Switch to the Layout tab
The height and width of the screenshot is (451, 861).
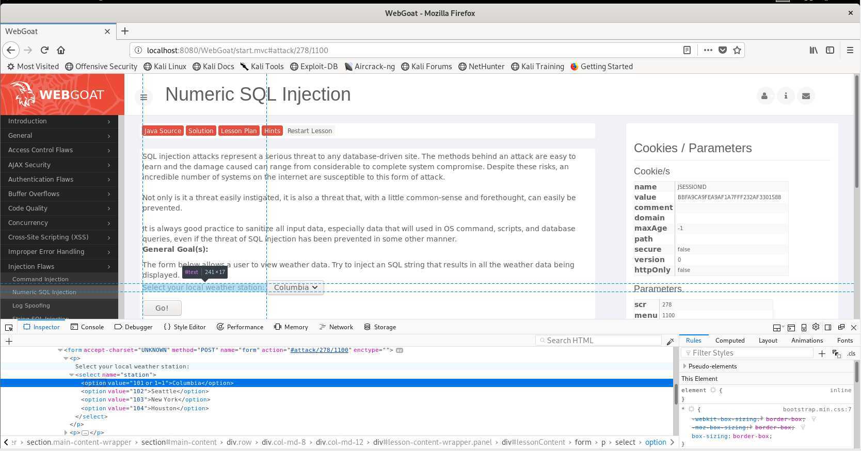(x=768, y=341)
